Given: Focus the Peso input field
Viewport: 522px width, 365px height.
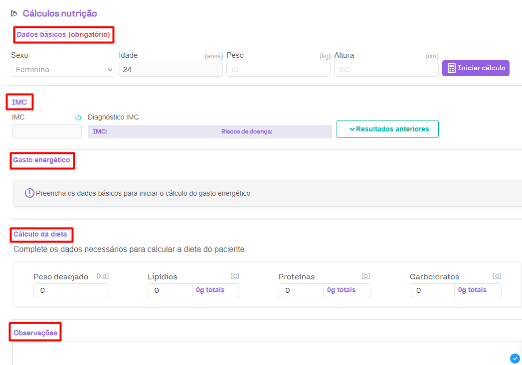Looking at the screenshot, I should coord(278,70).
